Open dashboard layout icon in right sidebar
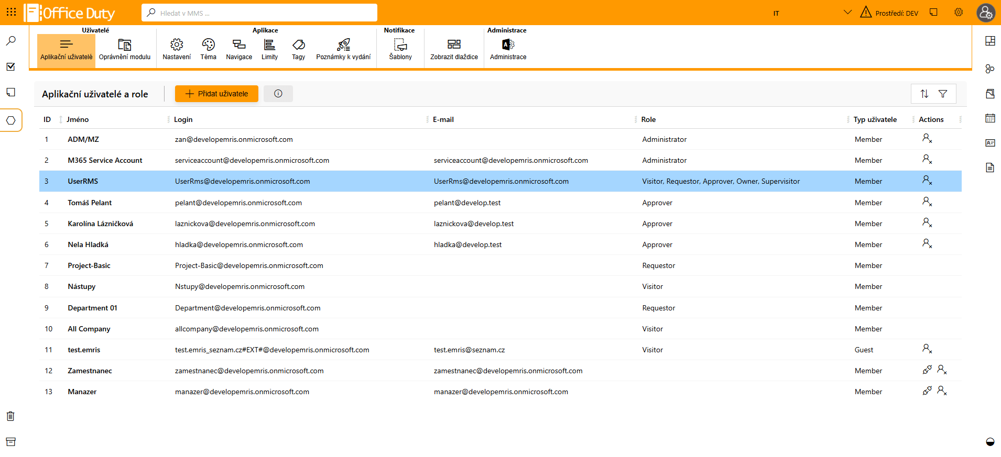 pyautogui.click(x=990, y=41)
